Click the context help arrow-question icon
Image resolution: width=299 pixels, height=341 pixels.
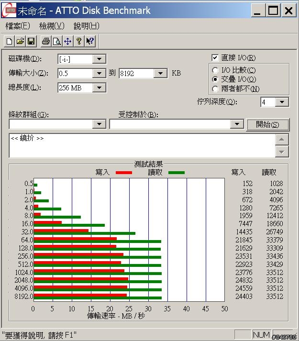(x=90, y=41)
